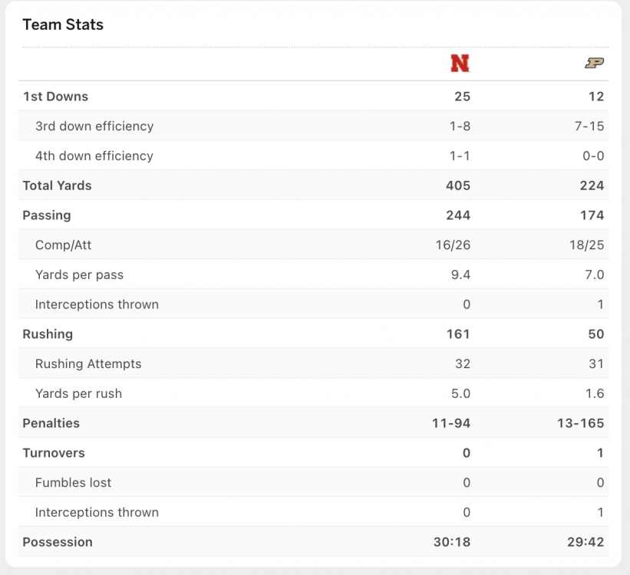630x575 pixels.
Task: Click Nebraska's total yards value 405
Action: pos(459,186)
